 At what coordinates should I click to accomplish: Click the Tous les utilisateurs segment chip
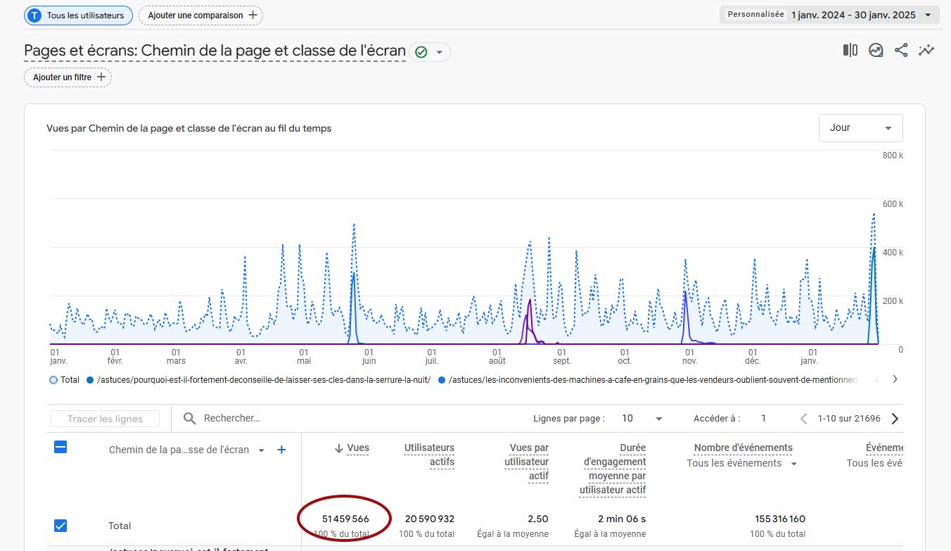click(x=78, y=15)
